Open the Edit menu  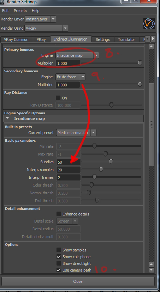point(5,11)
